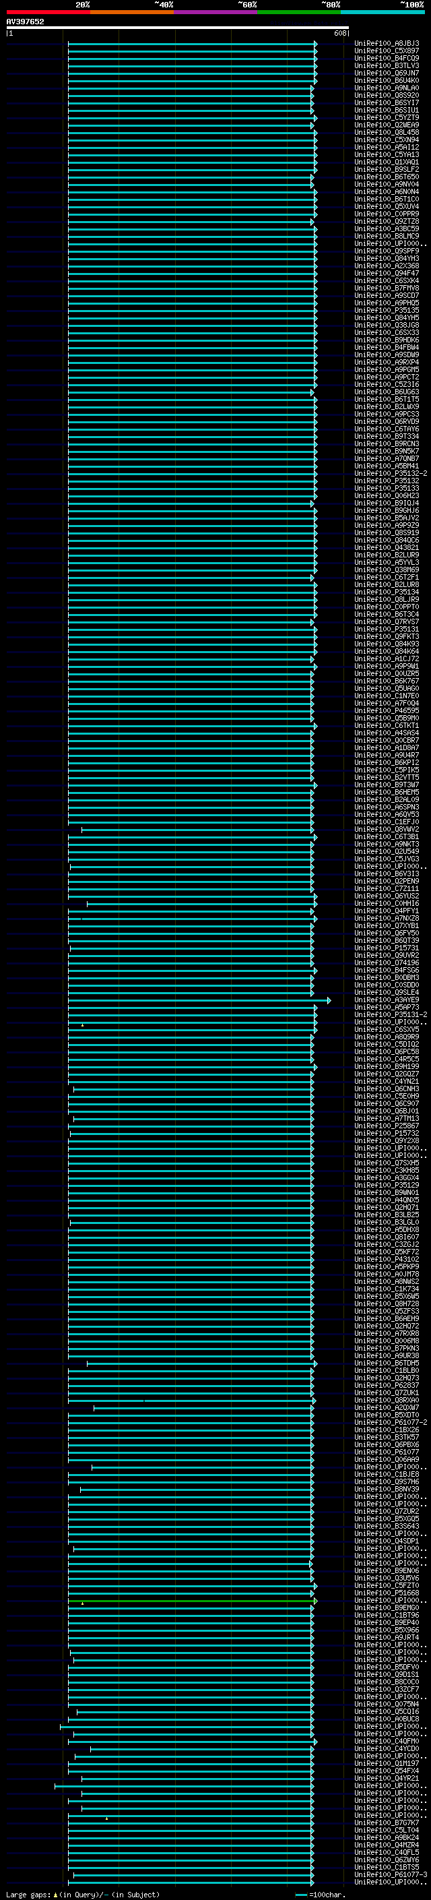Open the UniRef100_P35131-2 alignment label
This screenshot has height=1900, width=431.
391,1015
